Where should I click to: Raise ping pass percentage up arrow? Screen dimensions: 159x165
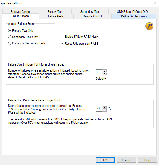click(x=104, y=108)
